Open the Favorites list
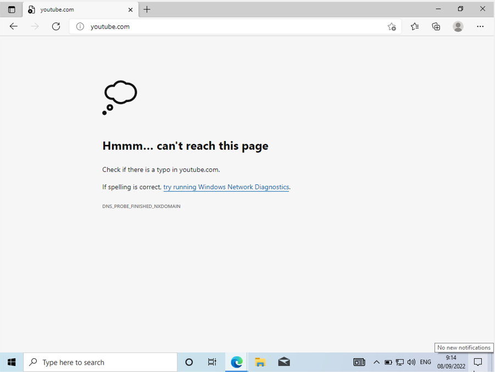The image size is (495, 372). (415, 26)
